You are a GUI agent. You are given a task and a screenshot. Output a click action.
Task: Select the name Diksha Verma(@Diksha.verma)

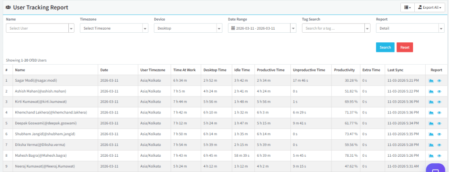pyautogui.click(x=40, y=145)
